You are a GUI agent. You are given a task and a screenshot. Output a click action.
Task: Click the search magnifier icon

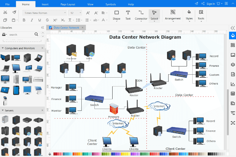point(36,34)
